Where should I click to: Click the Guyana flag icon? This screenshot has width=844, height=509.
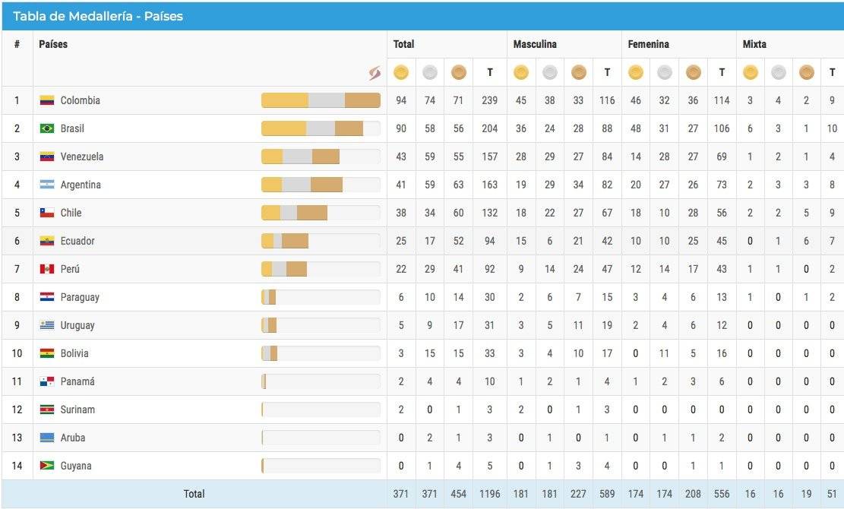pyautogui.click(x=47, y=466)
